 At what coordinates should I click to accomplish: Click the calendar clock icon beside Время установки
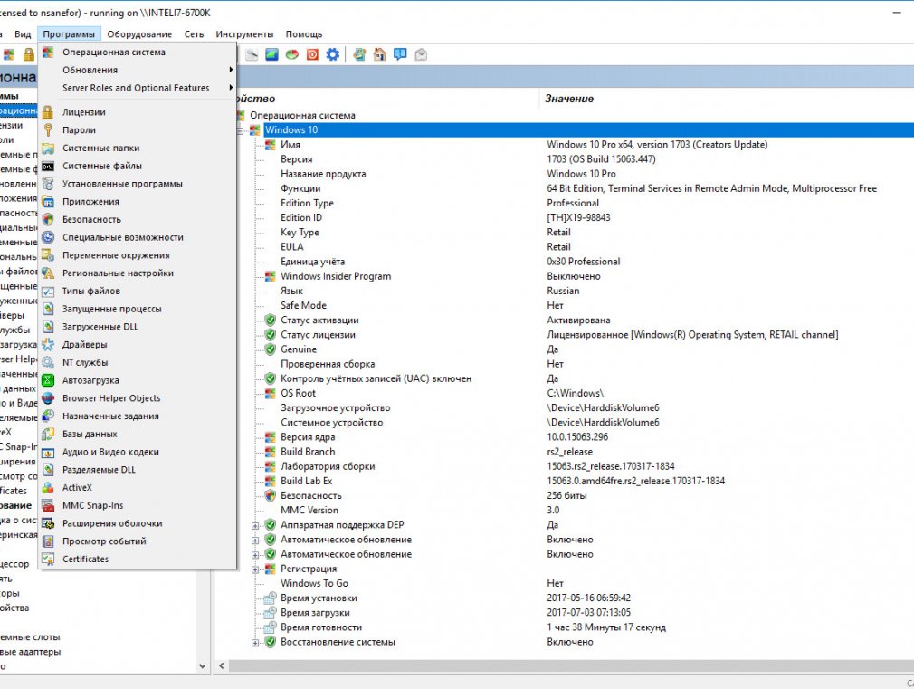pyautogui.click(x=270, y=598)
